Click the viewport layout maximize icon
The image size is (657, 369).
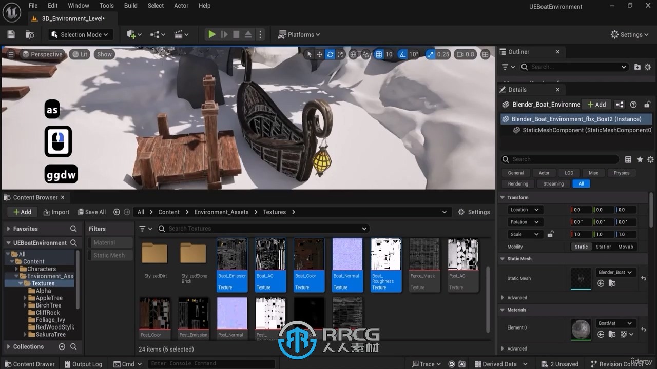486,54
